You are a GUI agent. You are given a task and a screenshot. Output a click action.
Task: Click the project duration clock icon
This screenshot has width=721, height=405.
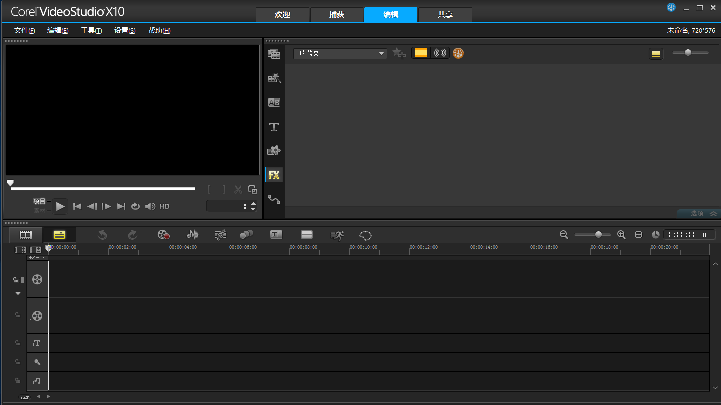click(656, 234)
